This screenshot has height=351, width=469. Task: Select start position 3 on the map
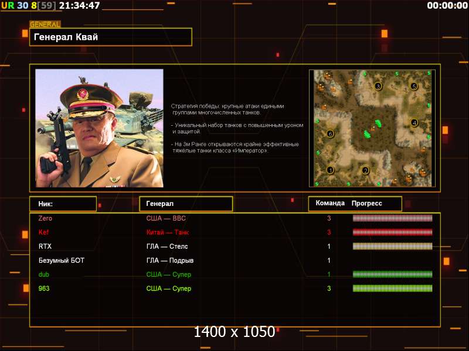coord(378,86)
